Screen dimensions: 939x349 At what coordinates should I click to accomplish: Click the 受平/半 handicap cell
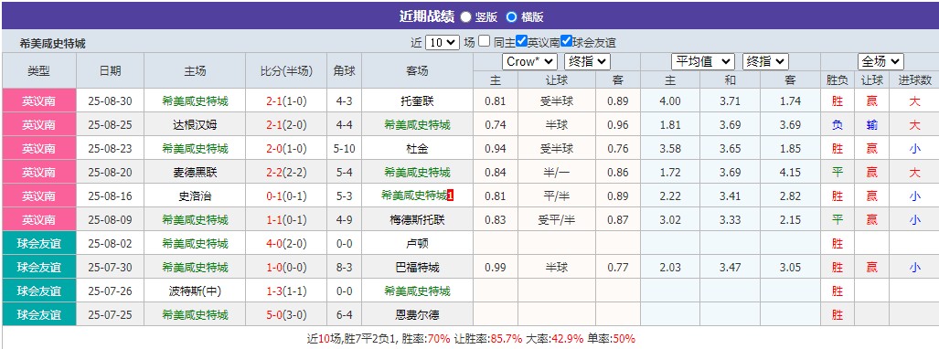click(x=557, y=219)
